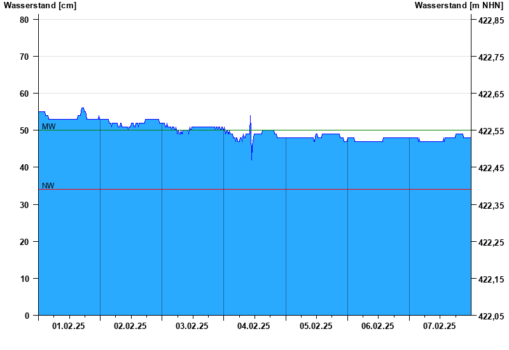Click the Wasserstand [m NHN] axis title
This screenshot has width=509, height=350.
pyautogui.click(x=459, y=6)
